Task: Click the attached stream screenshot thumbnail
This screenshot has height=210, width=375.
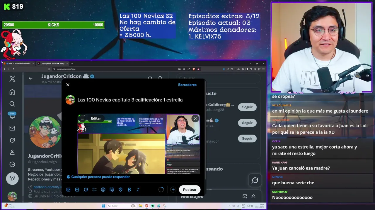Action: (x=139, y=144)
